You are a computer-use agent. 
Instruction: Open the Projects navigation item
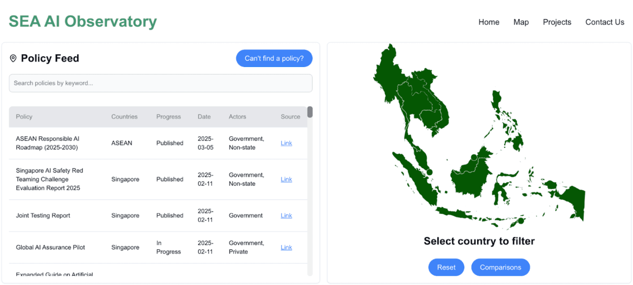(x=556, y=22)
